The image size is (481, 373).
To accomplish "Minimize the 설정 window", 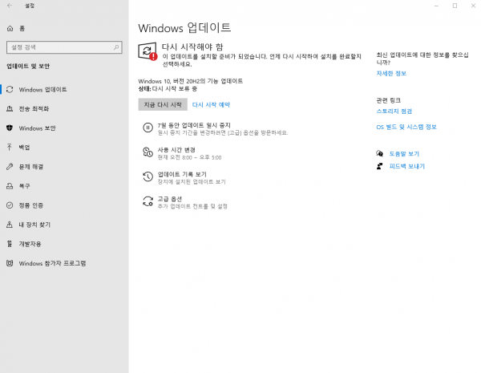I will point(436,6).
